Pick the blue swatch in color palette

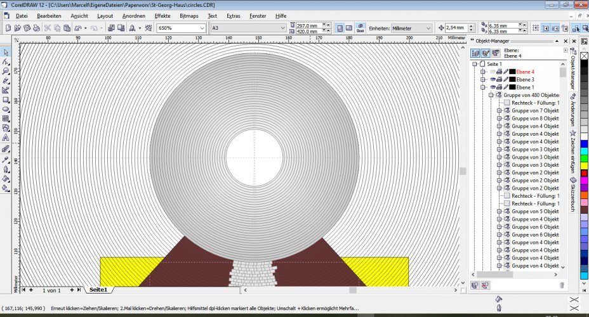click(x=584, y=144)
